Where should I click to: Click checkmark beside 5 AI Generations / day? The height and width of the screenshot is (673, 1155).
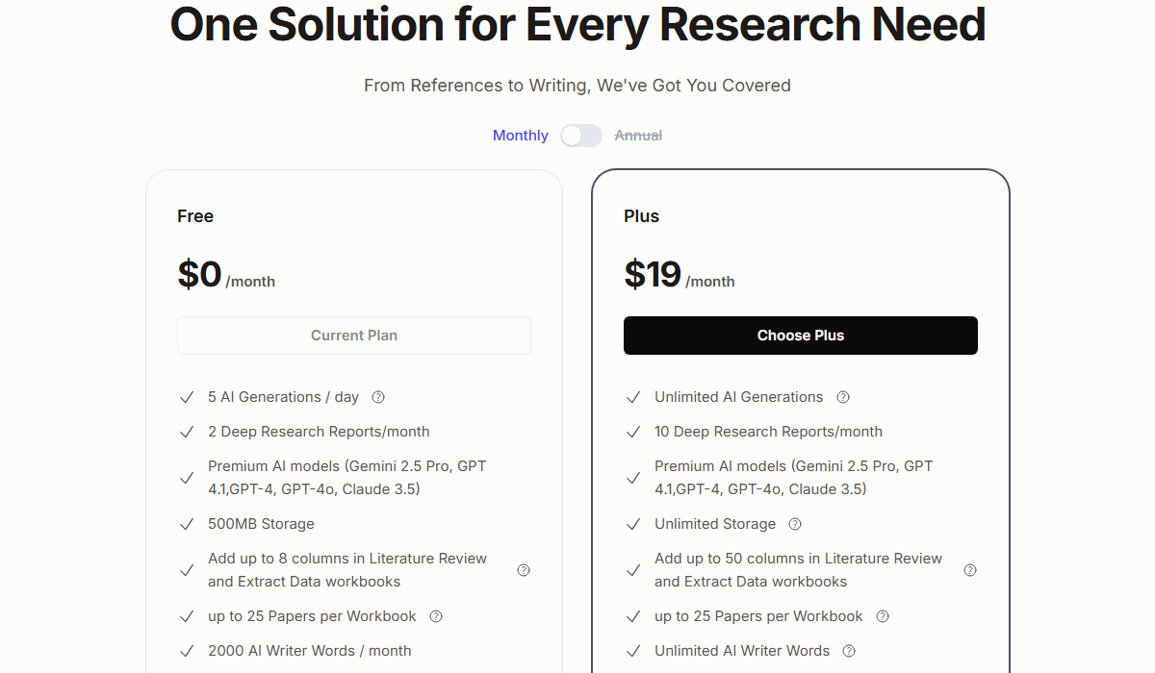tap(187, 397)
